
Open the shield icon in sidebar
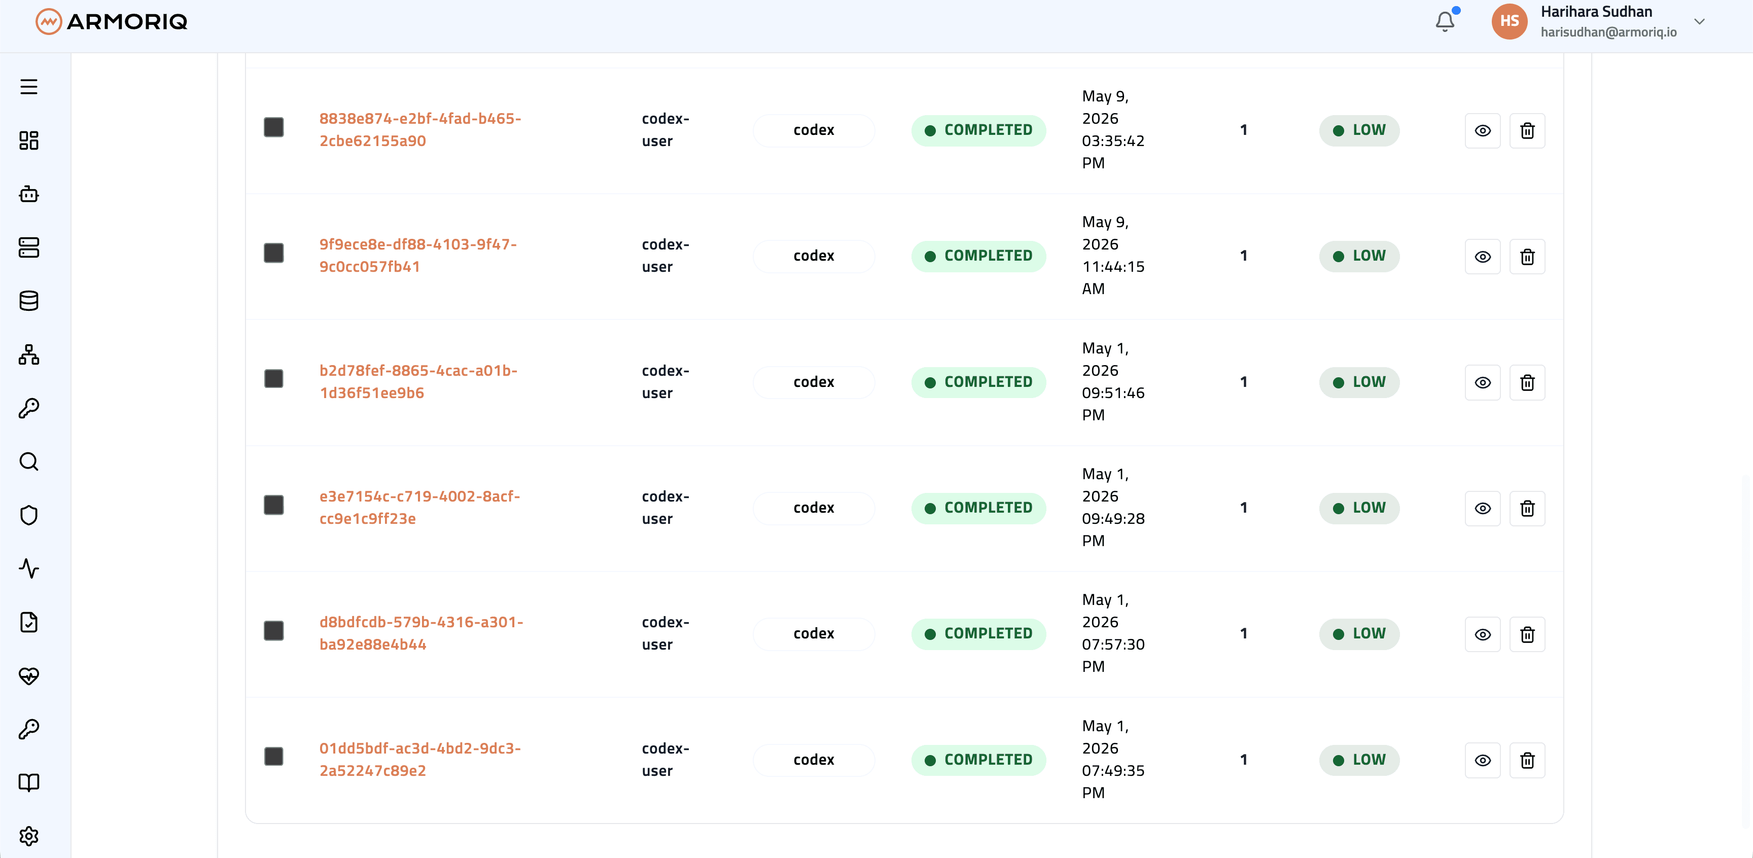[x=28, y=515]
